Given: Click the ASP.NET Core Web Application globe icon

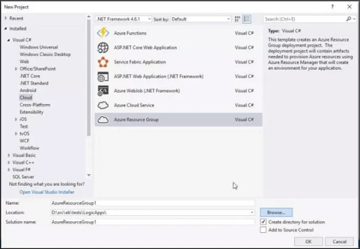Looking at the screenshot, I should pos(103,48).
